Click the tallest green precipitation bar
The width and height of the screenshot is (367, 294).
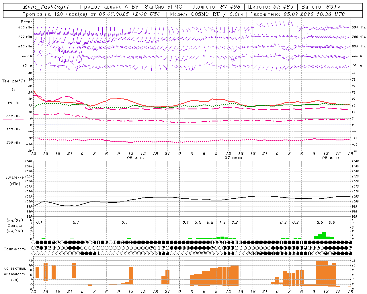324,235
